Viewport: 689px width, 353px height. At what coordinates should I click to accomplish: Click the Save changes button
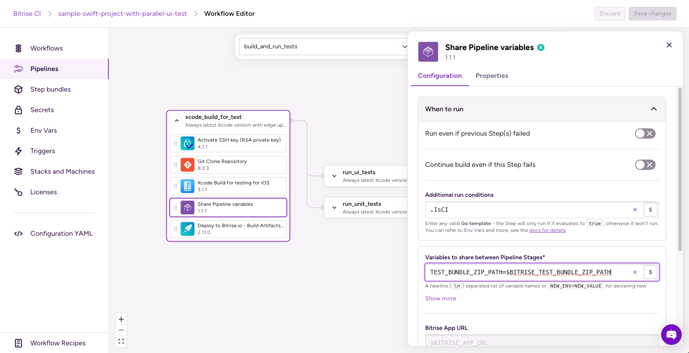[x=653, y=14]
